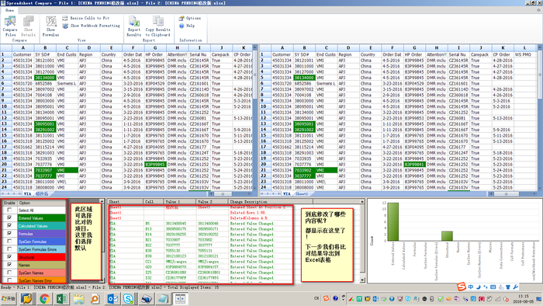543x306 pixels.
Task: Click the magnifier search app on the taskbar
Action: (95, 299)
